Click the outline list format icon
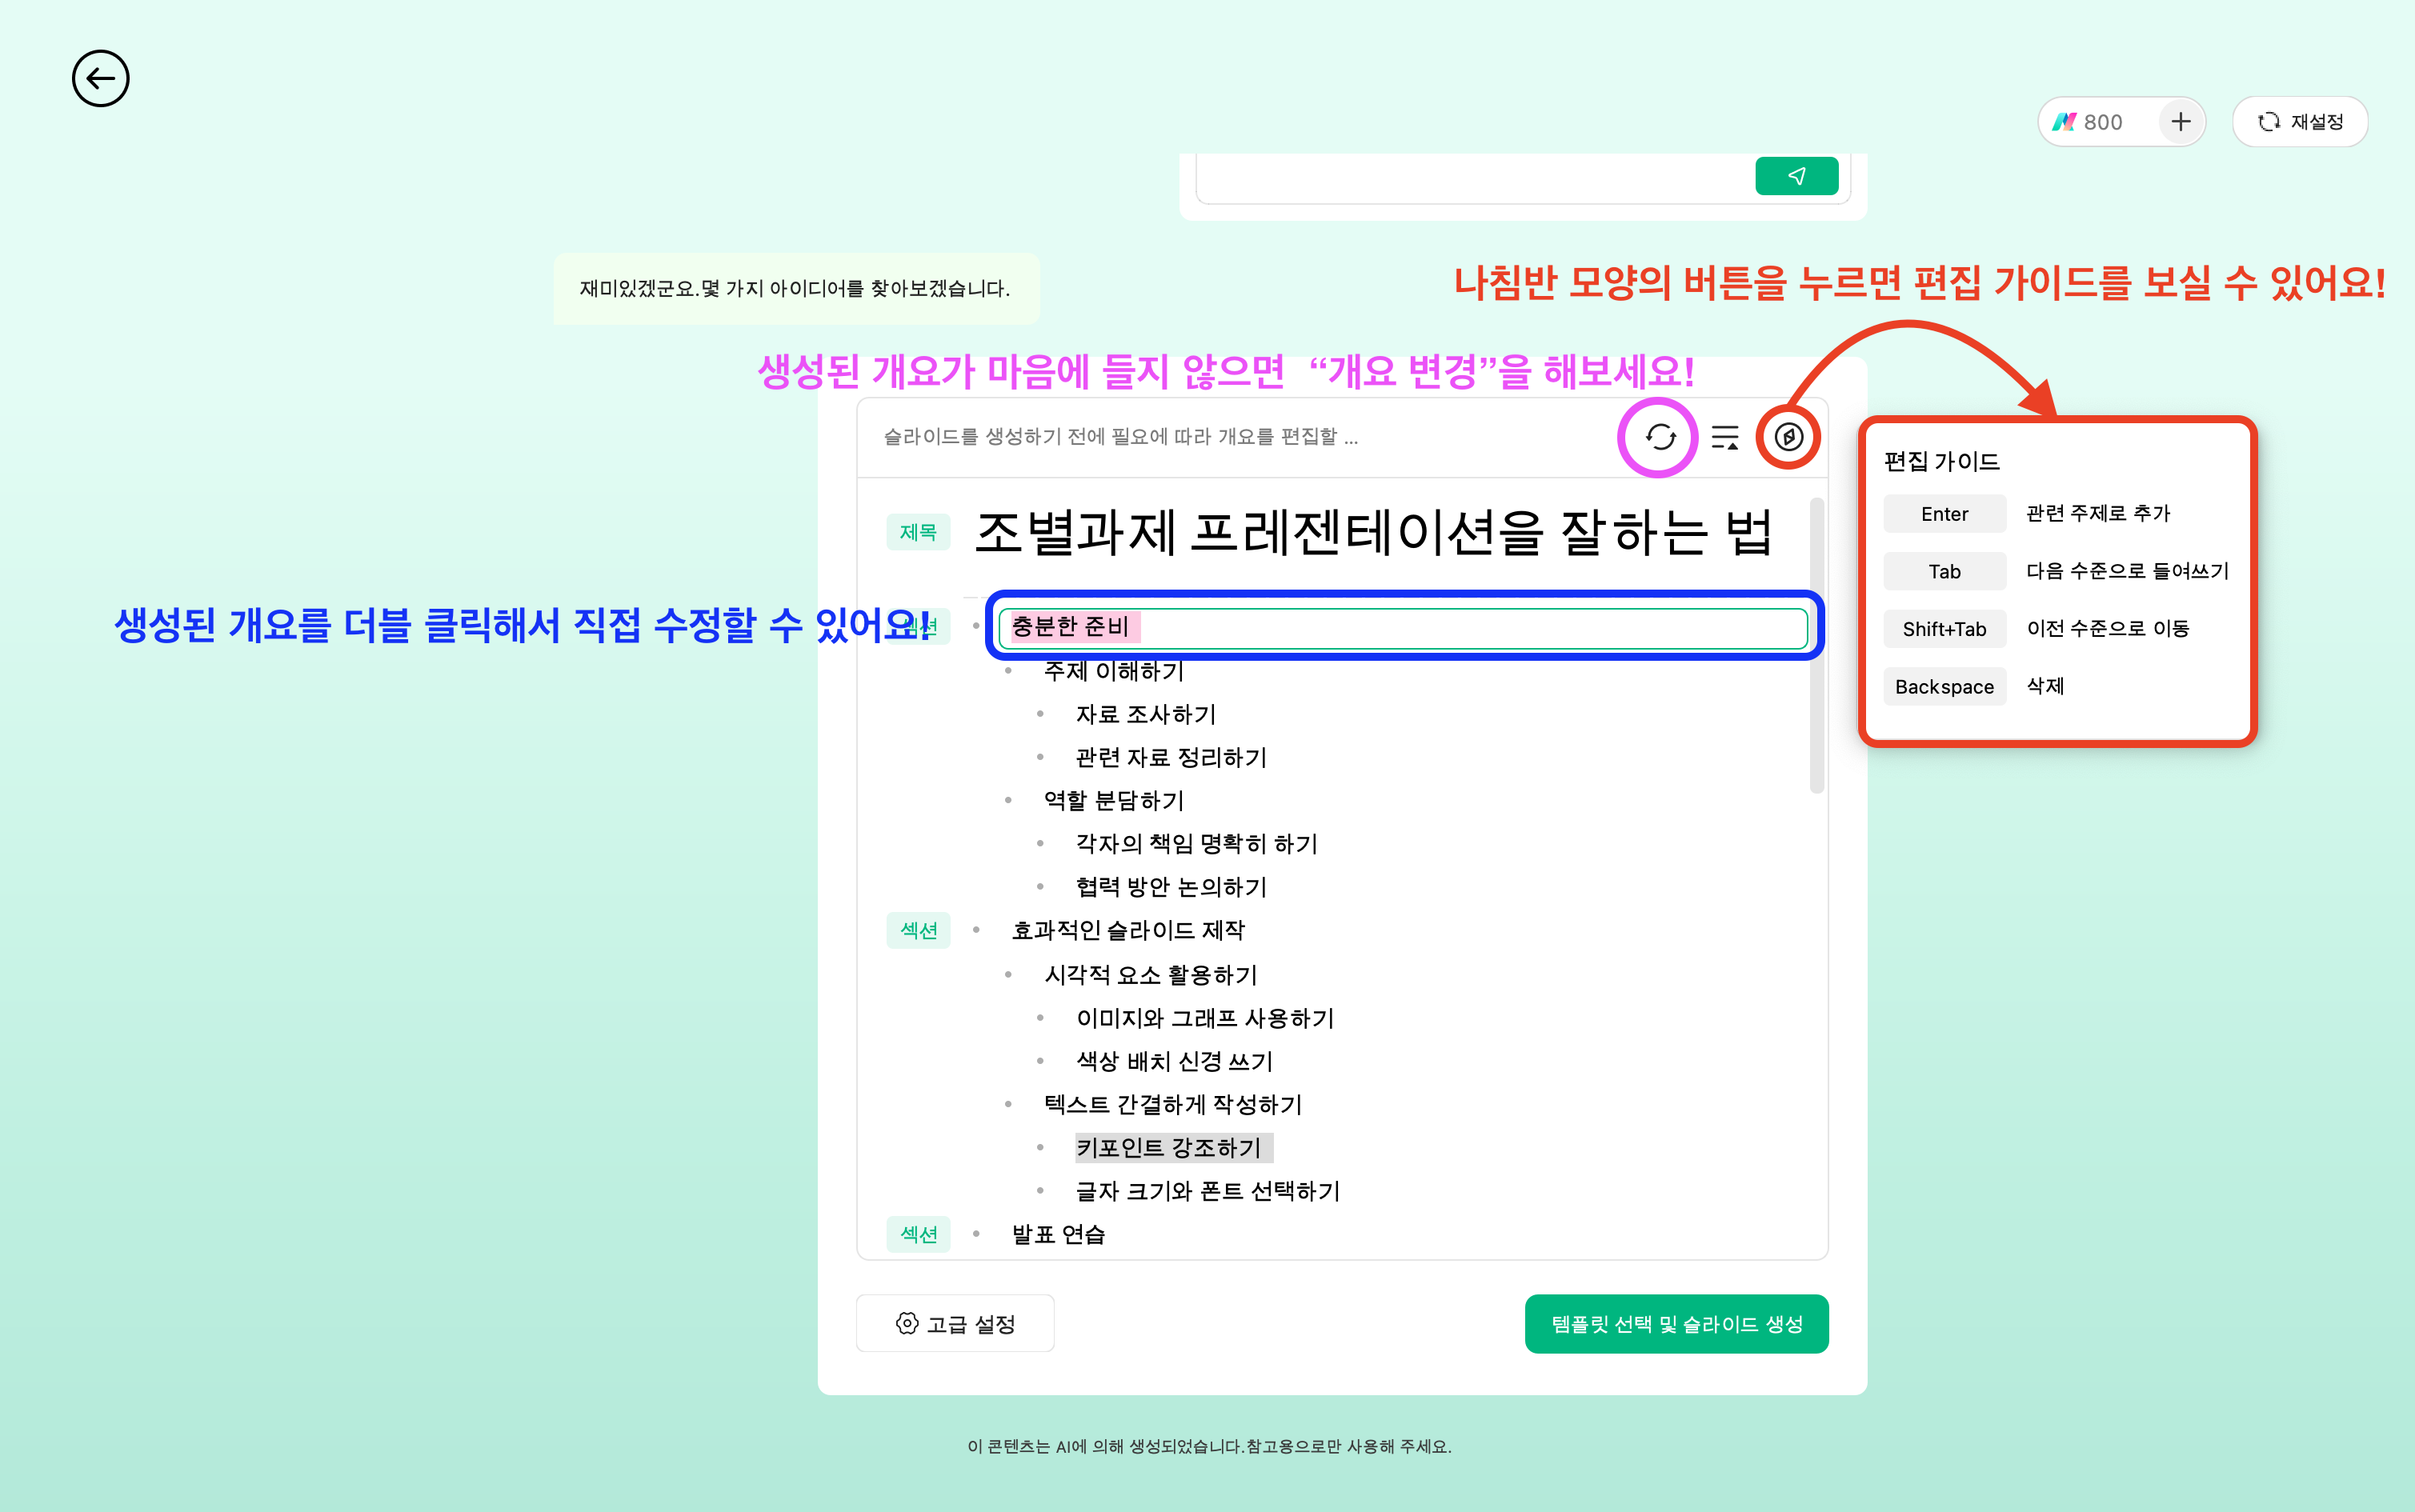The image size is (2415, 1512). [x=1725, y=437]
